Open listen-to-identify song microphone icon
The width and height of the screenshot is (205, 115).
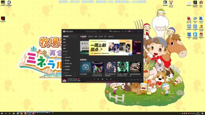coord(100,31)
